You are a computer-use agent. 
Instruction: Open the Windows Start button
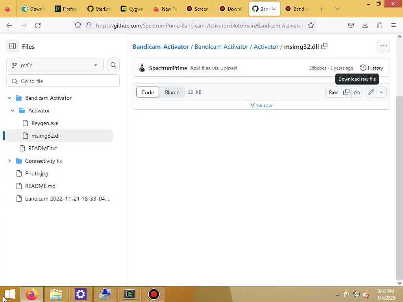tap(9, 294)
